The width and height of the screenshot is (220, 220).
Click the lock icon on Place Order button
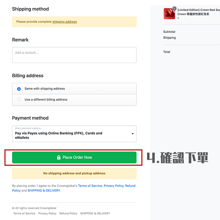(59, 158)
